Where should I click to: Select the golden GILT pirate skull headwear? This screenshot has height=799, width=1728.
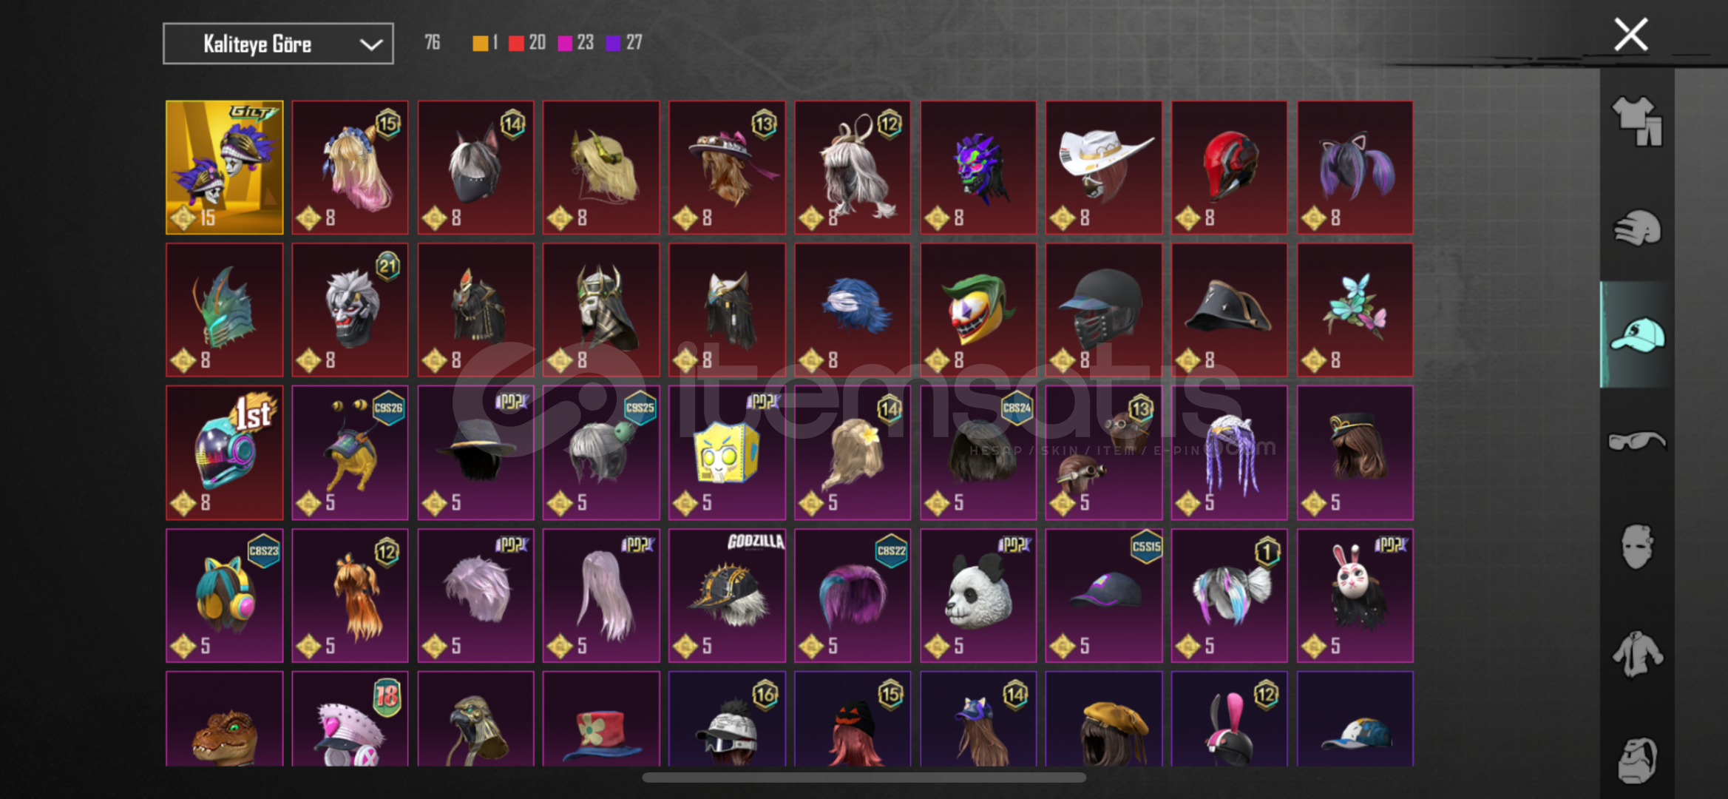pos(225,167)
